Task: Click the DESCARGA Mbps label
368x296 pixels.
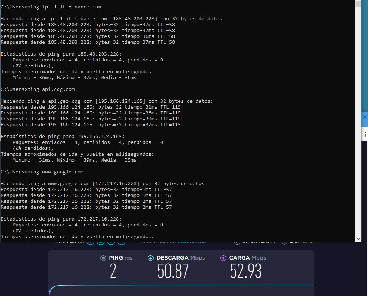Action: point(181,258)
